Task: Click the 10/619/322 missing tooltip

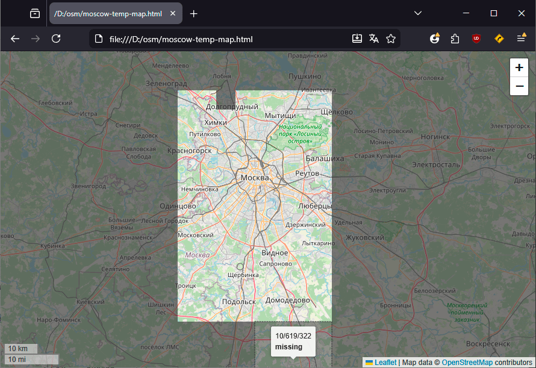Action: click(293, 340)
